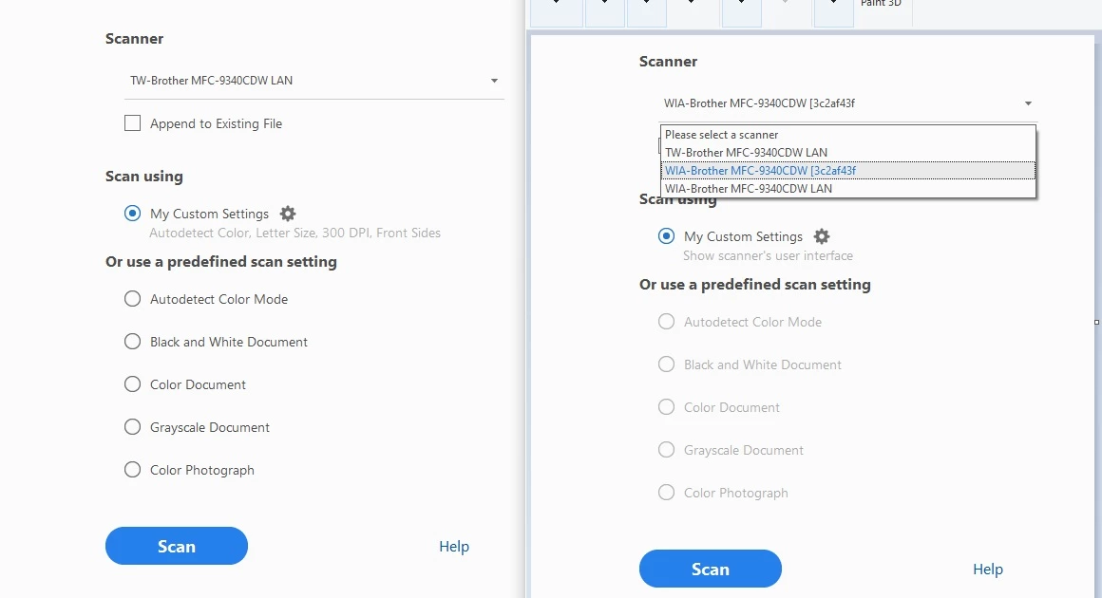1102x598 pixels.
Task: Select My Custom Settings radio in right panel
Action: [666, 236]
